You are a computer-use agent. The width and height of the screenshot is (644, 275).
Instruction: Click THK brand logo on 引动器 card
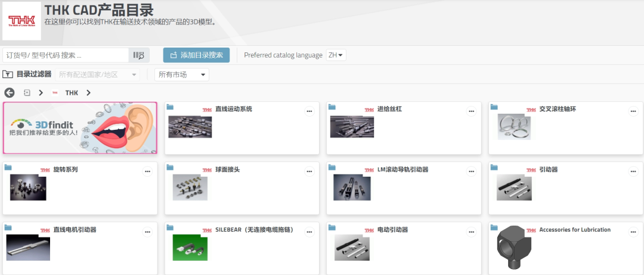[x=532, y=170]
